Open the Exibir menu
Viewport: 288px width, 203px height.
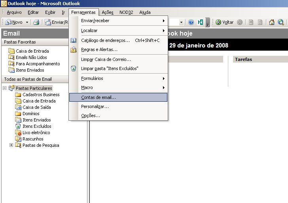coord(50,12)
